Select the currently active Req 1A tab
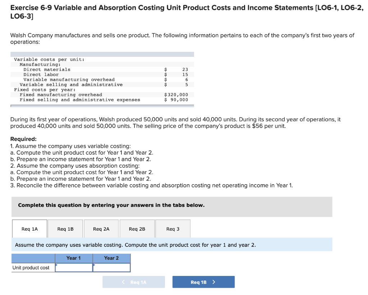This screenshot has height=295, width=368. coord(29,228)
